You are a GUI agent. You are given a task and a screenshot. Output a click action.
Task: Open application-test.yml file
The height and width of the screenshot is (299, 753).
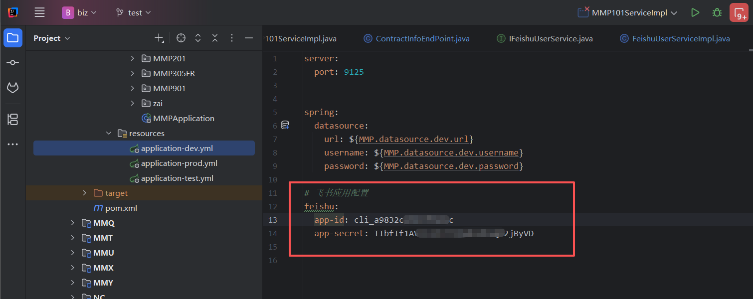tap(177, 178)
